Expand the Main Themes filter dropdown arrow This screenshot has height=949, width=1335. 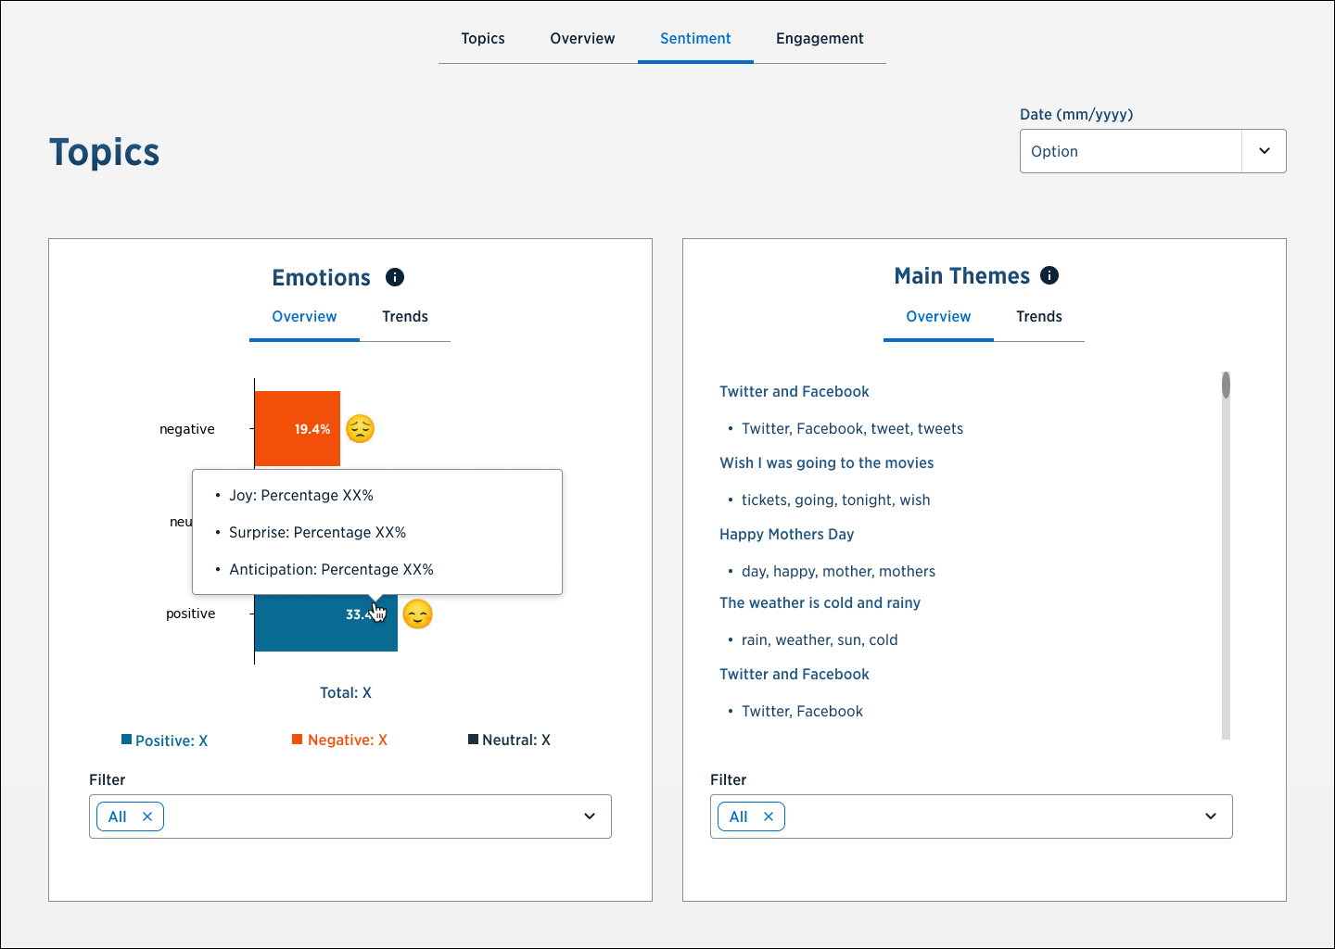coord(1211,816)
